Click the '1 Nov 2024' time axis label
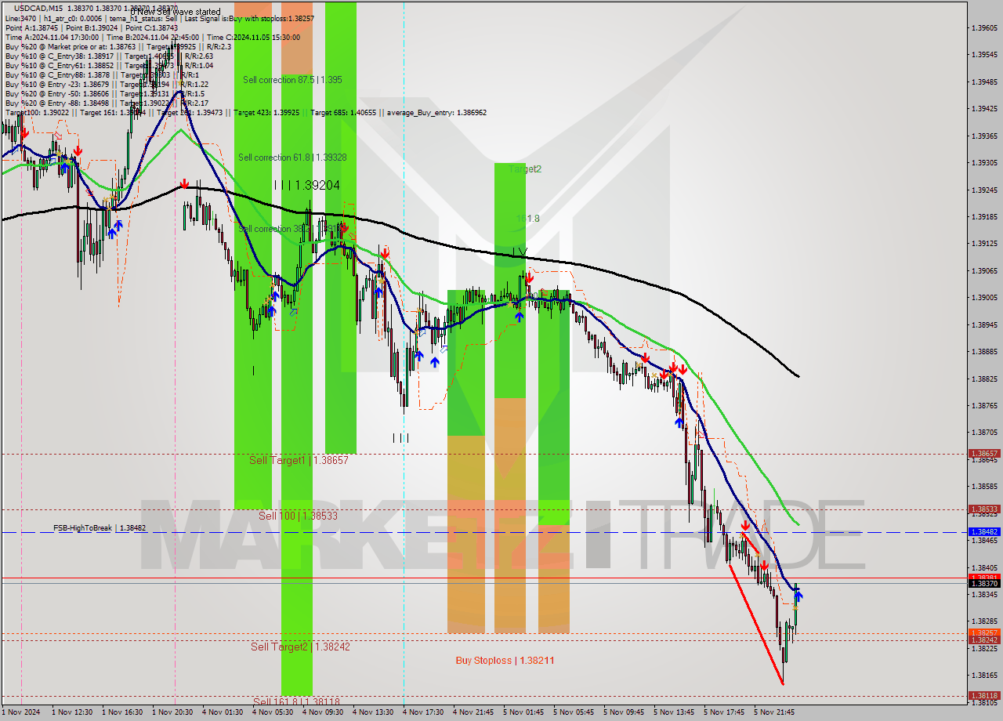 [x=22, y=712]
